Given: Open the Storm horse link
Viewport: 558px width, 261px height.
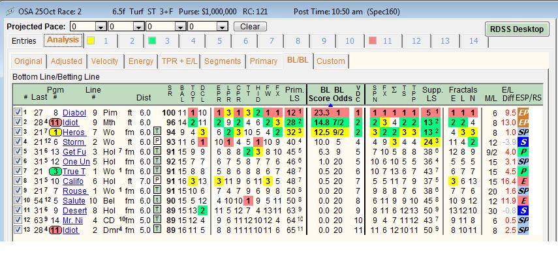Looking at the screenshot, I should point(74,142).
